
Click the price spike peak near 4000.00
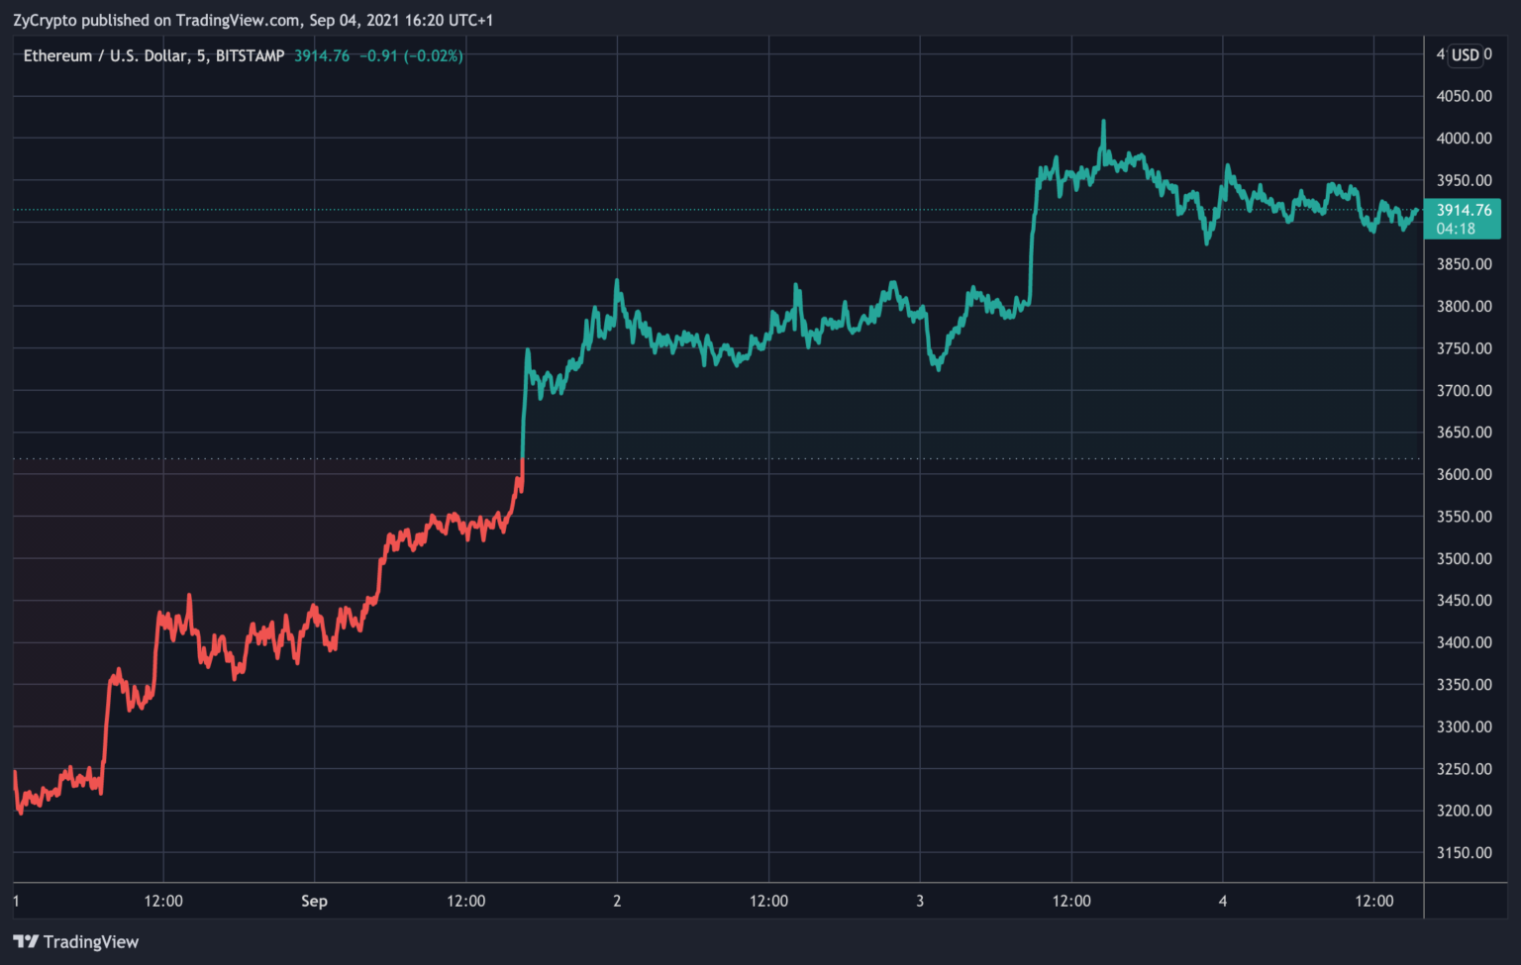[1103, 124]
